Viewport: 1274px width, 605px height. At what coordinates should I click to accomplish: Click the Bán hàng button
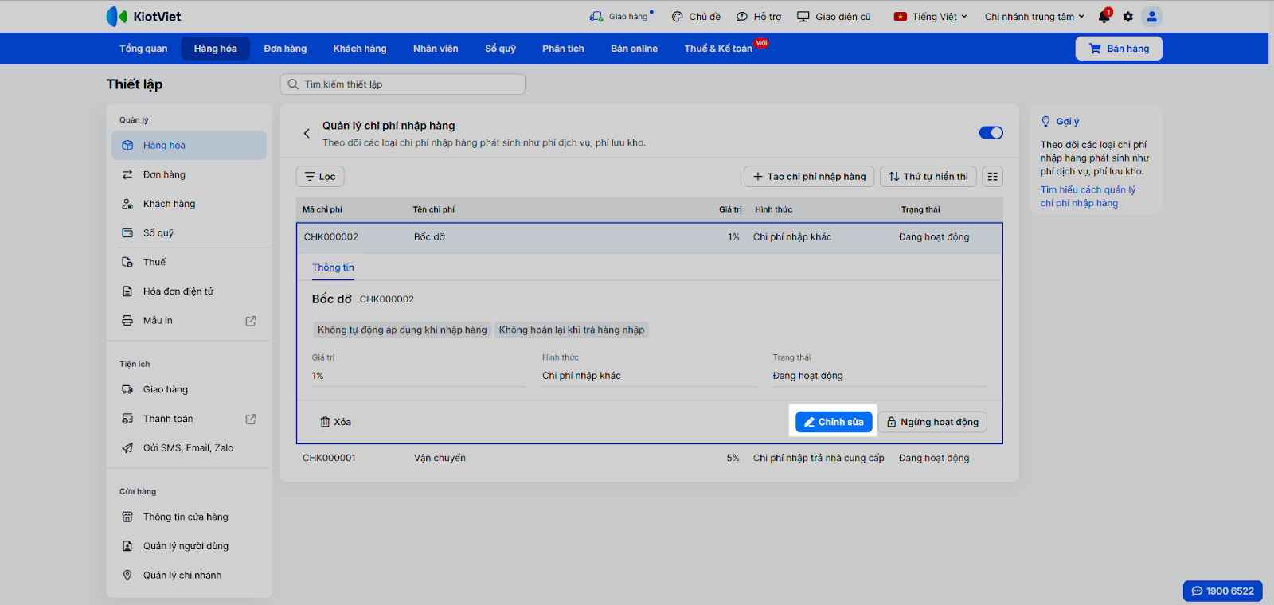click(1119, 49)
